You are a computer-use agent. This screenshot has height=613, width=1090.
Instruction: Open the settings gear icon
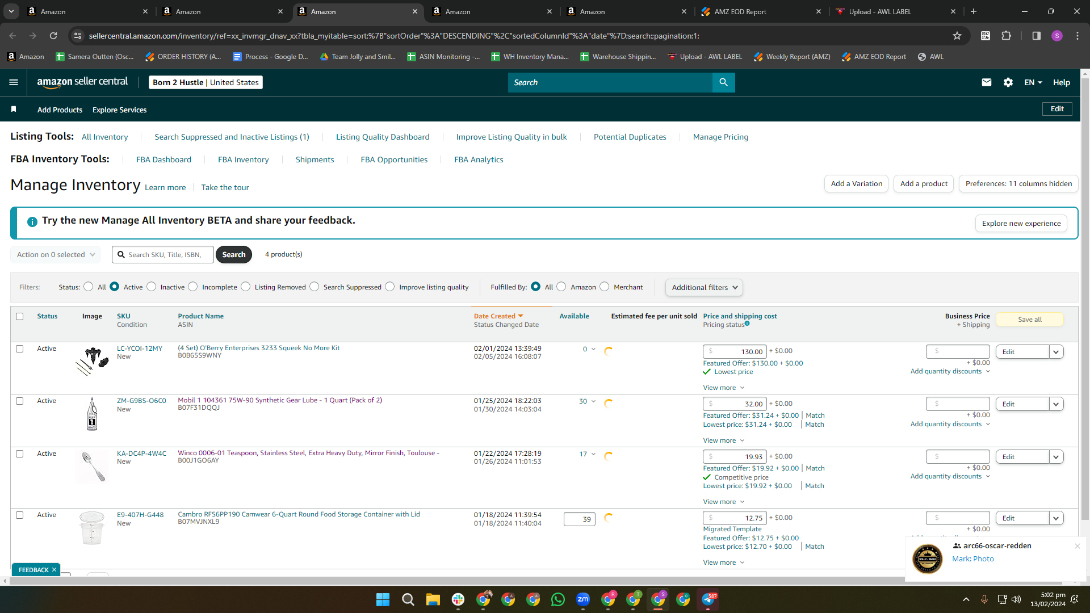point(1008,82)
